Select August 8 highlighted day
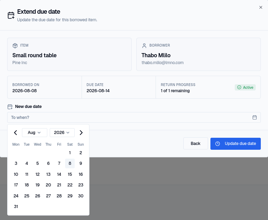The image size is (268, 220). coord(70,163)
